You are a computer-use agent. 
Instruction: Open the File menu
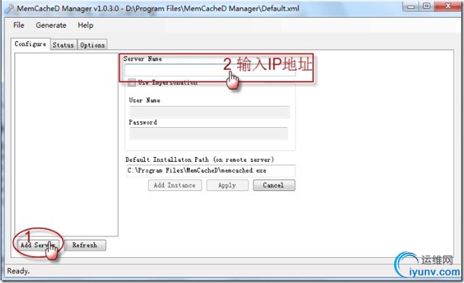[x=18, y=25]
